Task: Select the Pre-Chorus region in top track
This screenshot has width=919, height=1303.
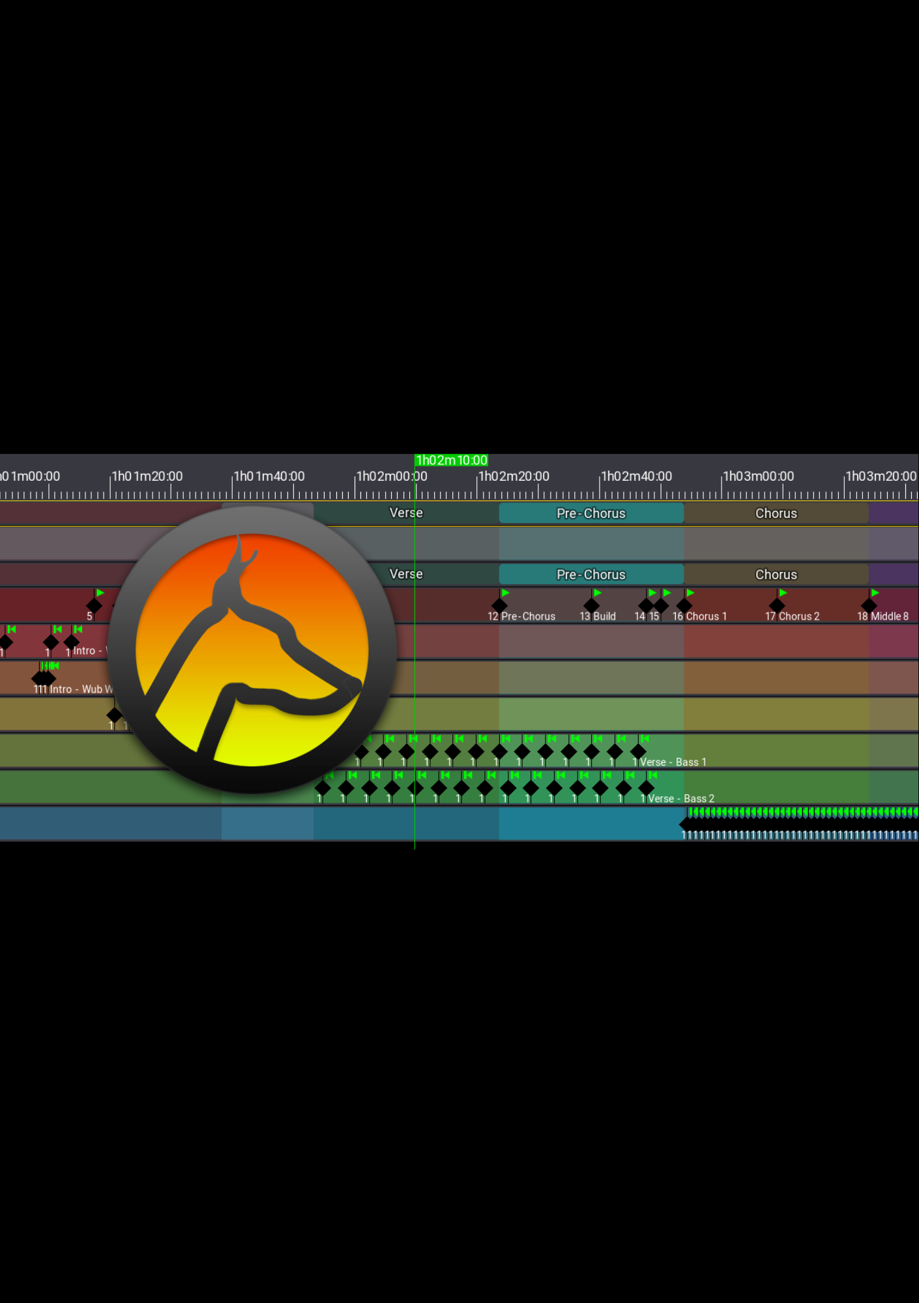Action: 591,513
